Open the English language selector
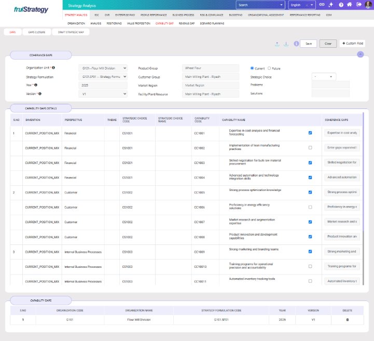Viewport: 374px width, 341px height. tap(302, 5)
